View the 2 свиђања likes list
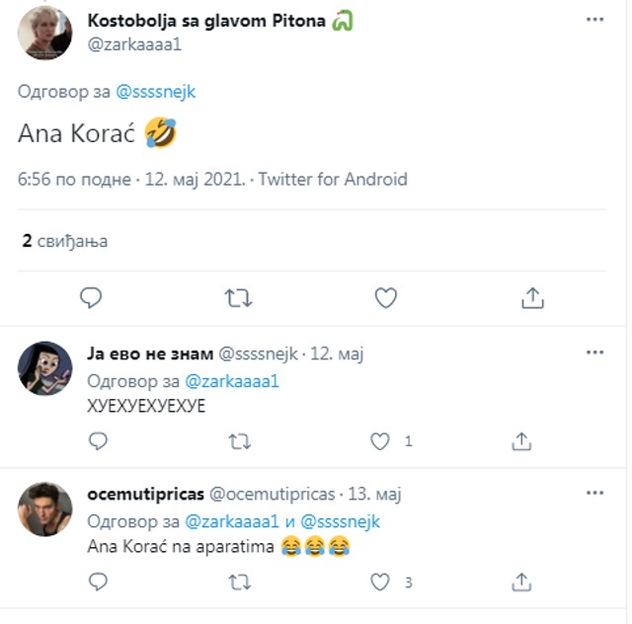632x624 pixels. pos(65,241)
